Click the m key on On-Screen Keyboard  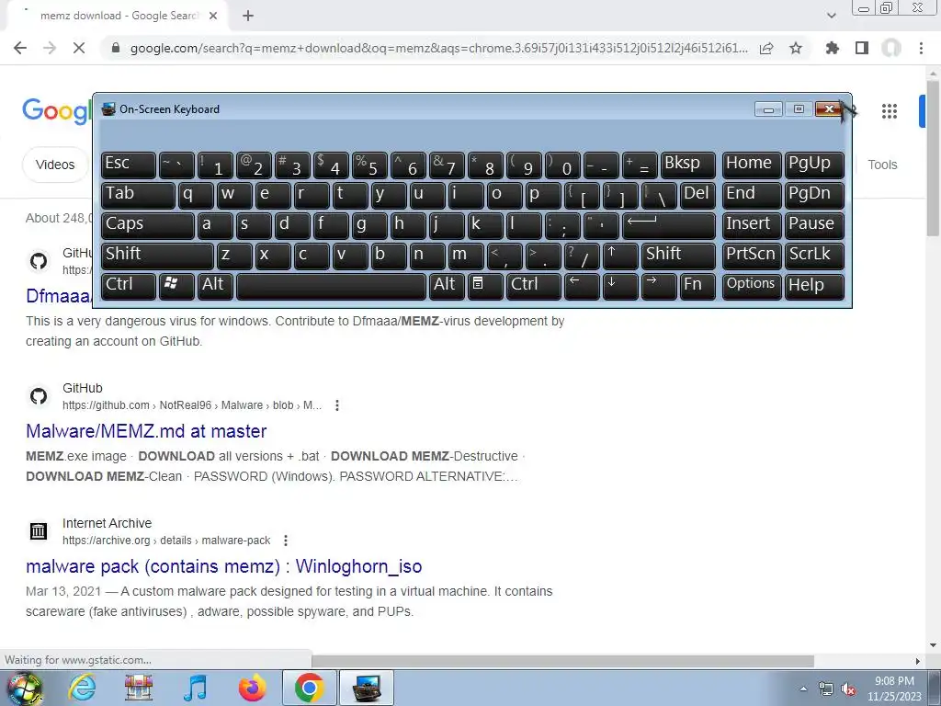tap(466, 256)
